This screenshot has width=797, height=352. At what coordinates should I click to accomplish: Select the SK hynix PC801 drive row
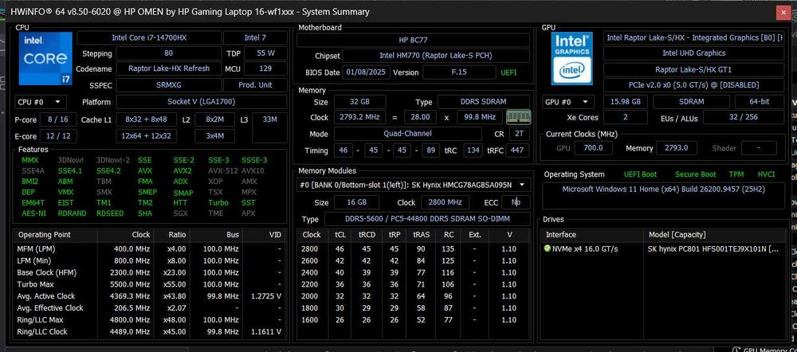[x=663, y=249]
